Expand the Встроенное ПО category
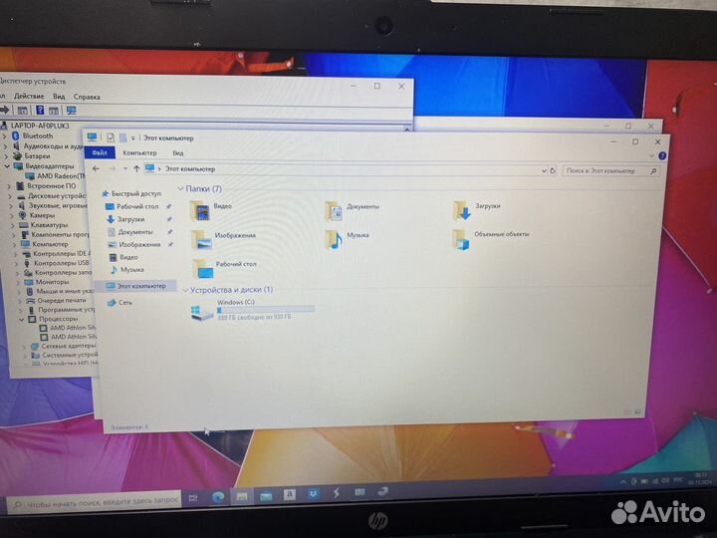The image size is (717, 538). click(9, 186)
